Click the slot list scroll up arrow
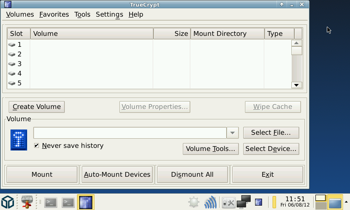The width and height of the screenshot is (350, 210). click(x=297, y=43)
